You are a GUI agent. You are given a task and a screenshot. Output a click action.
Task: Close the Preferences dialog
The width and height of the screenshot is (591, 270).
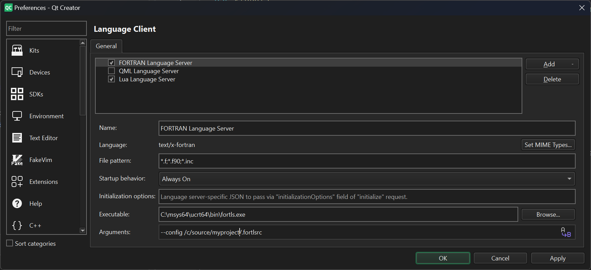pos(582,8)
